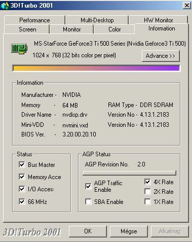Go to the Color tab
Viewport: 192px width, 242px height.
pyautogui.click(x=114, y=29)
